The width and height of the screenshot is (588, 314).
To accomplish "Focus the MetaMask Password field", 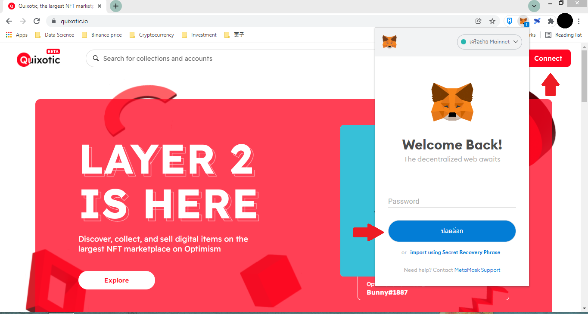I will [x=452, y=201].
